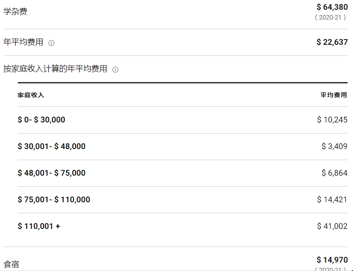Click the 年平均费用 label text
This screenshot has width=353, height=271.
pos(24,42)
